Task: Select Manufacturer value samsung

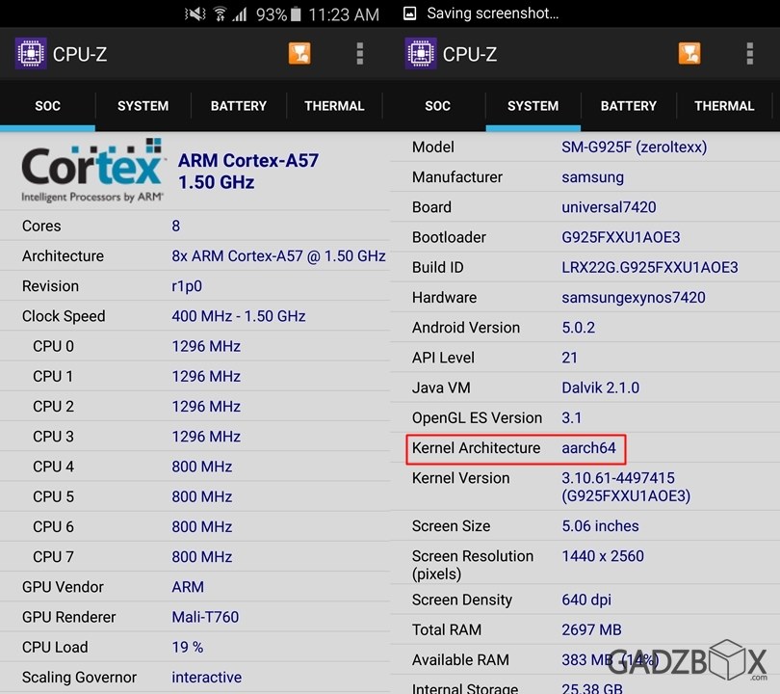Action: [592, 177]
